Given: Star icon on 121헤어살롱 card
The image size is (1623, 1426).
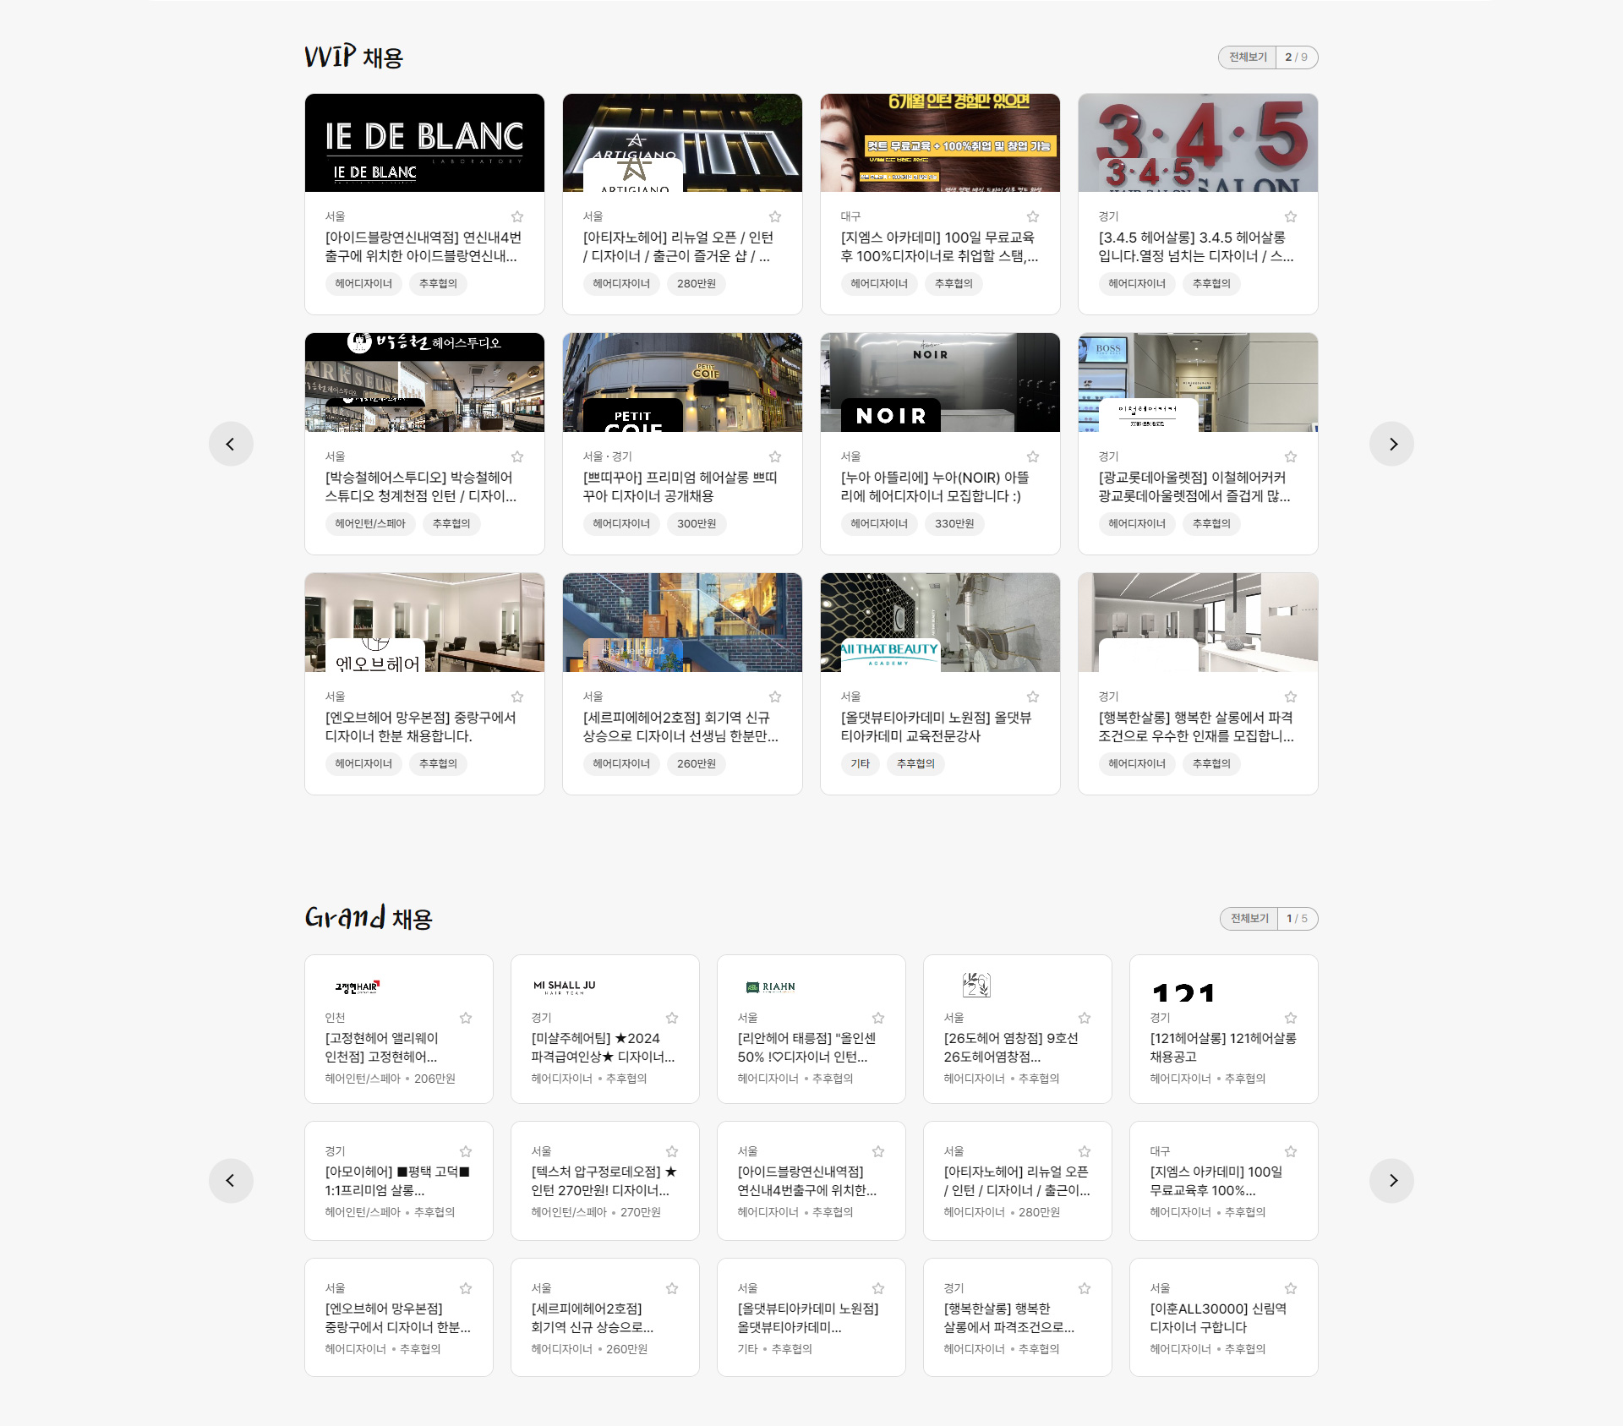Looking at the screenshot, I should (x=1291, y=1018).
